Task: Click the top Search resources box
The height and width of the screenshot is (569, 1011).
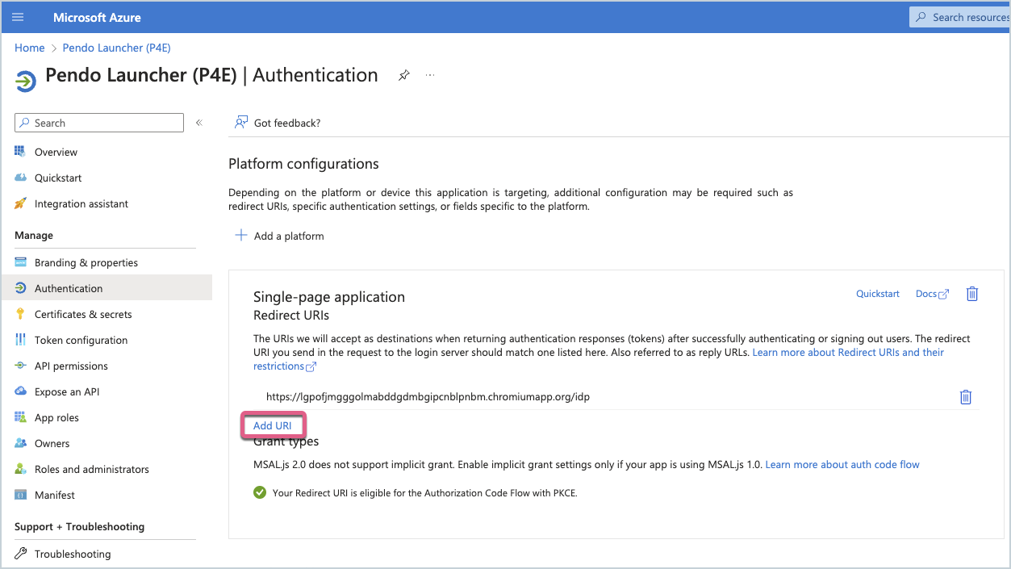Action: pyautogui.click(x=959, y=17)
